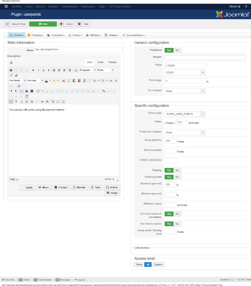
Task: Click the Save & Close button
Action: pyautogui.click(x=16, y=24)
